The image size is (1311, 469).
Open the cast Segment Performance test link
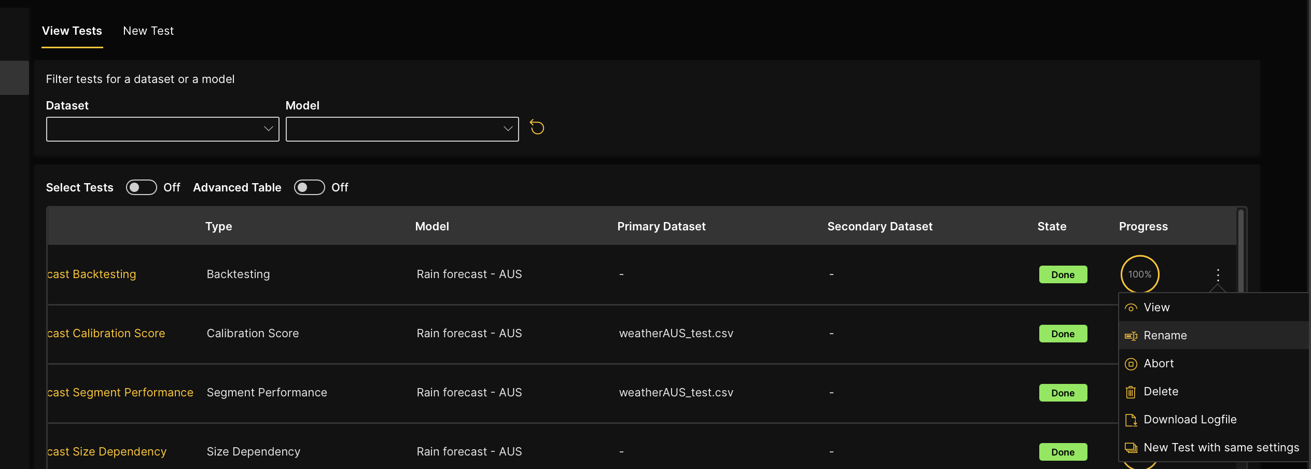point(120,393)
